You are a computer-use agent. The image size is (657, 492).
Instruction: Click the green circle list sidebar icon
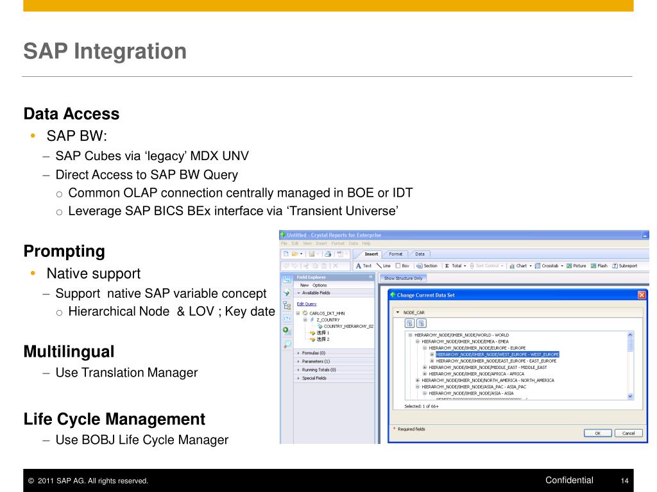pyautogui.click(x=287, y=331)
